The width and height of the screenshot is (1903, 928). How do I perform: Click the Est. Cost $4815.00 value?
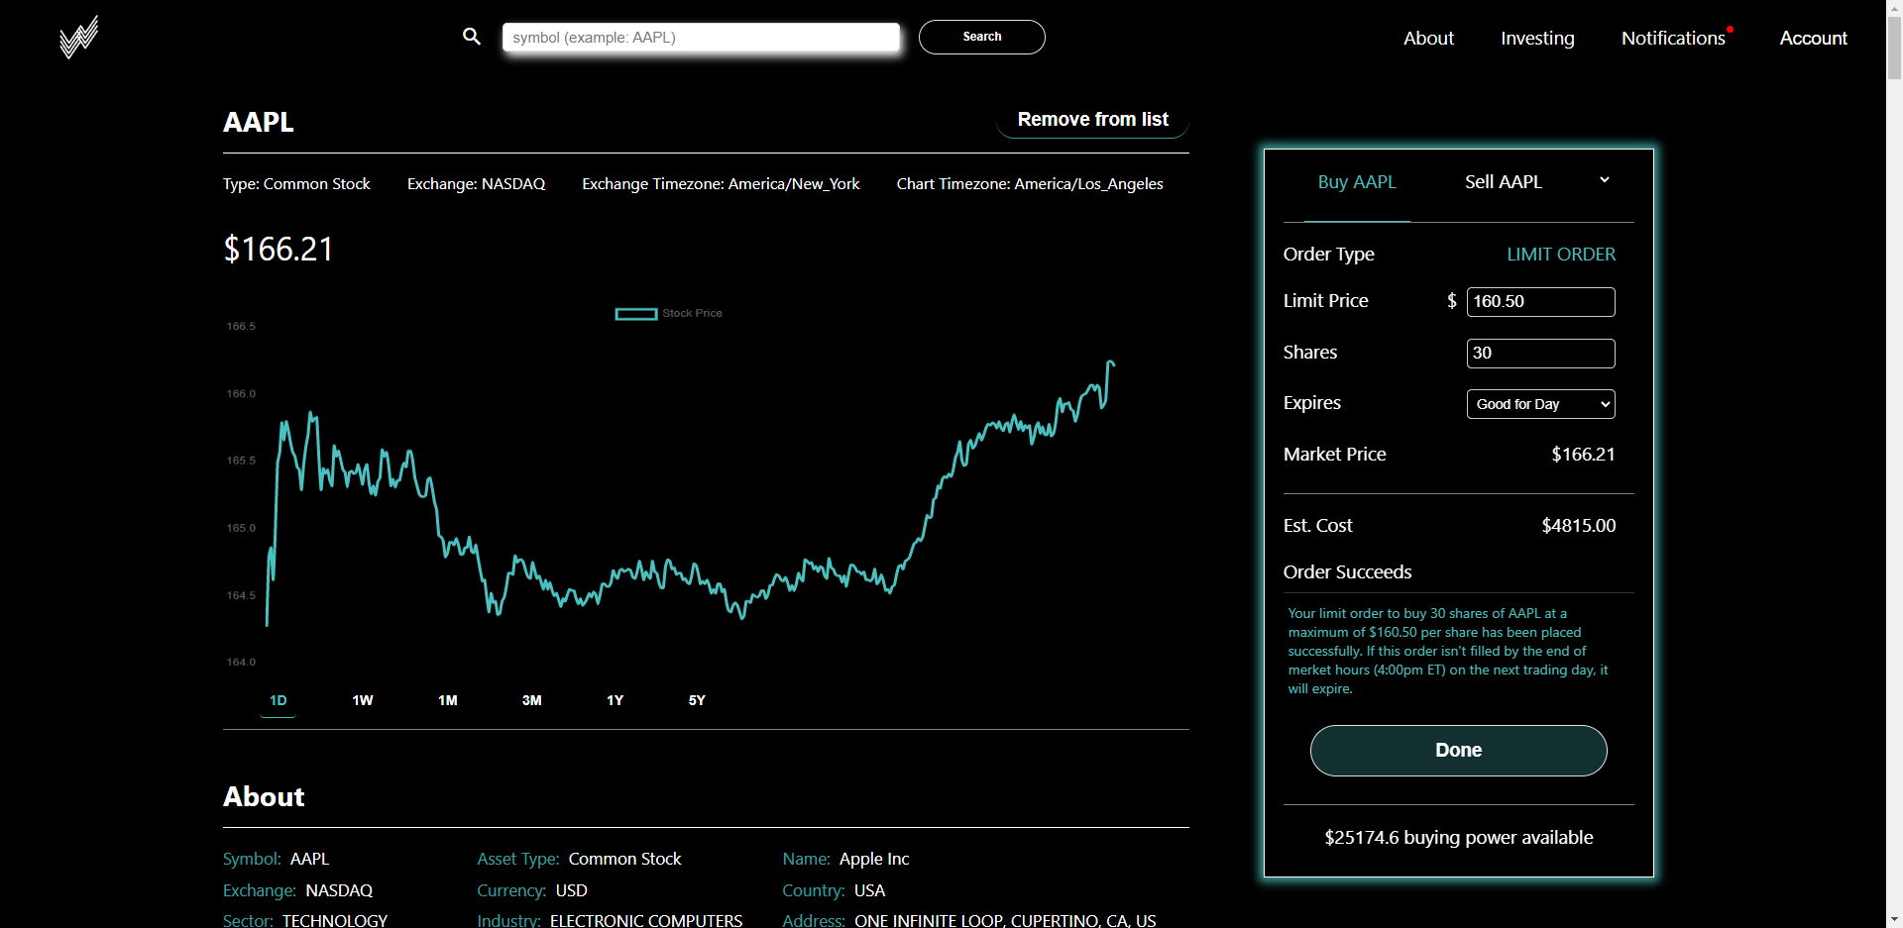pyautogui.click(x=1578, y=526)
